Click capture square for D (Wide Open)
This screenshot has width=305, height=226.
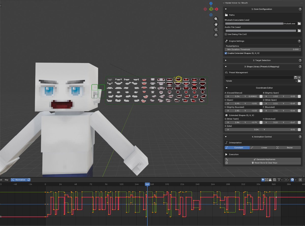tap(299, 103)
